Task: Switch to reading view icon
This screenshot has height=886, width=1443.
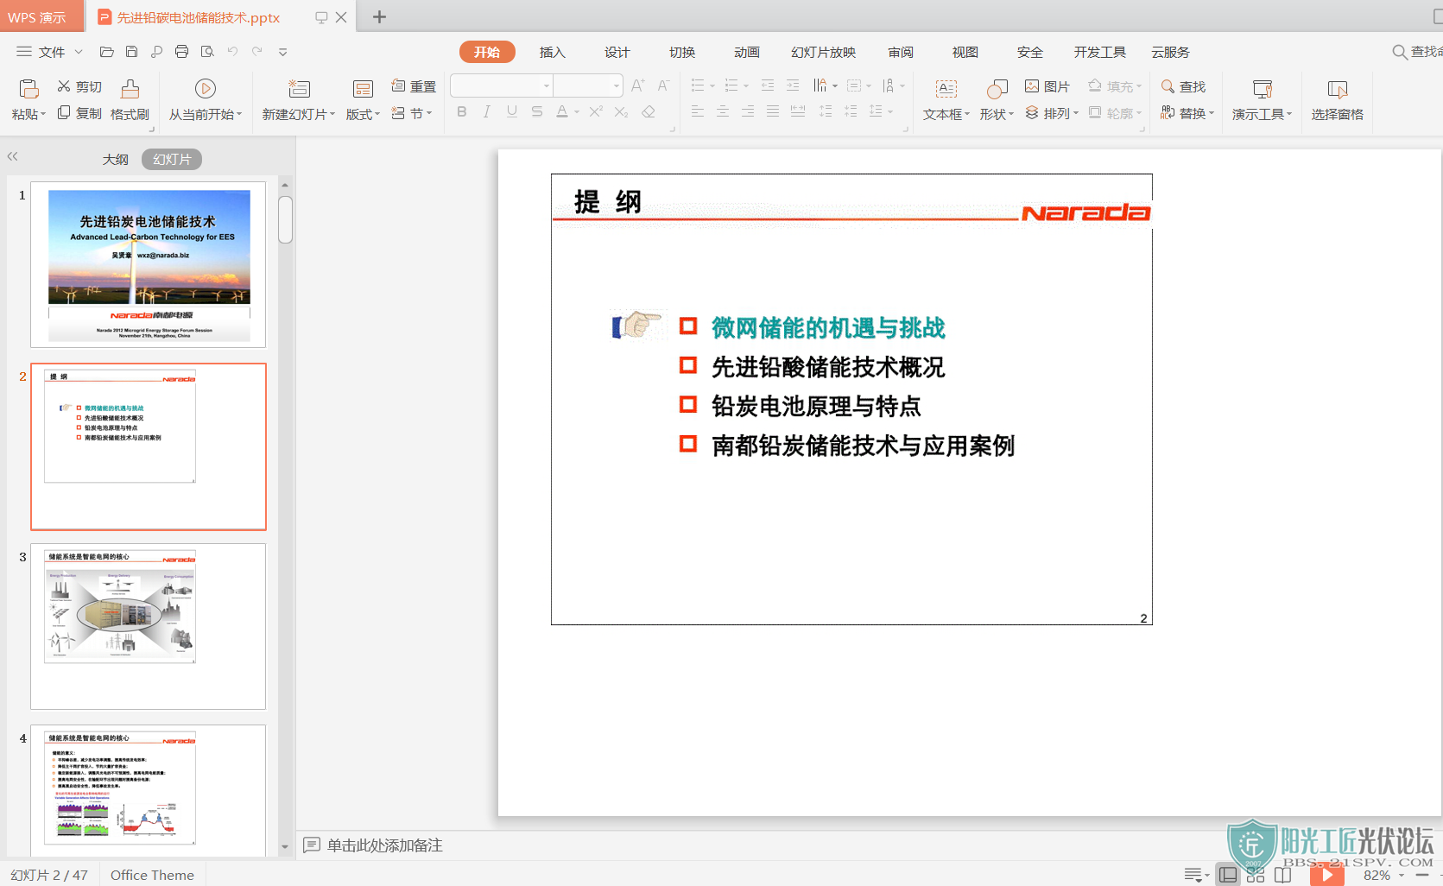Action: pos(1283,875)
